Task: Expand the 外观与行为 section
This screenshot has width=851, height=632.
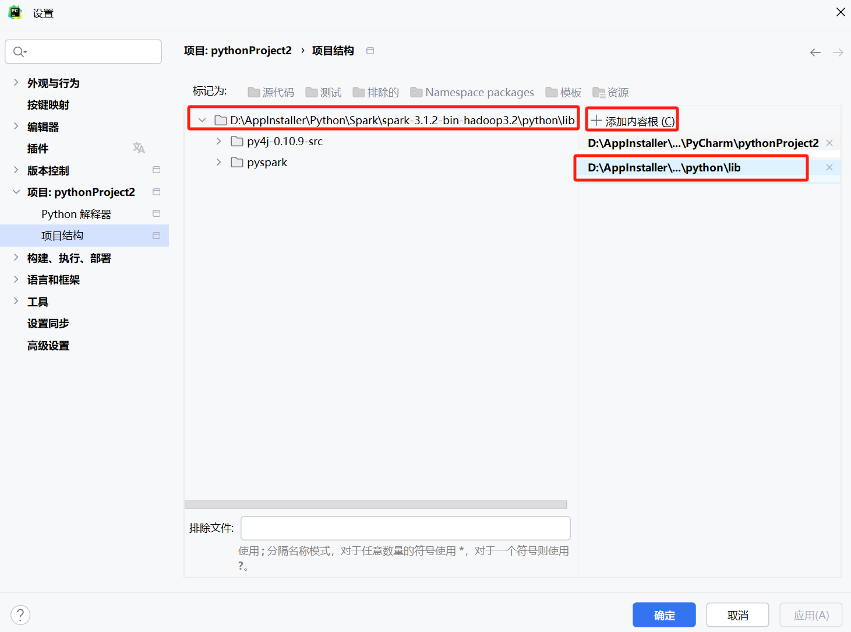Action: (15, 83)
